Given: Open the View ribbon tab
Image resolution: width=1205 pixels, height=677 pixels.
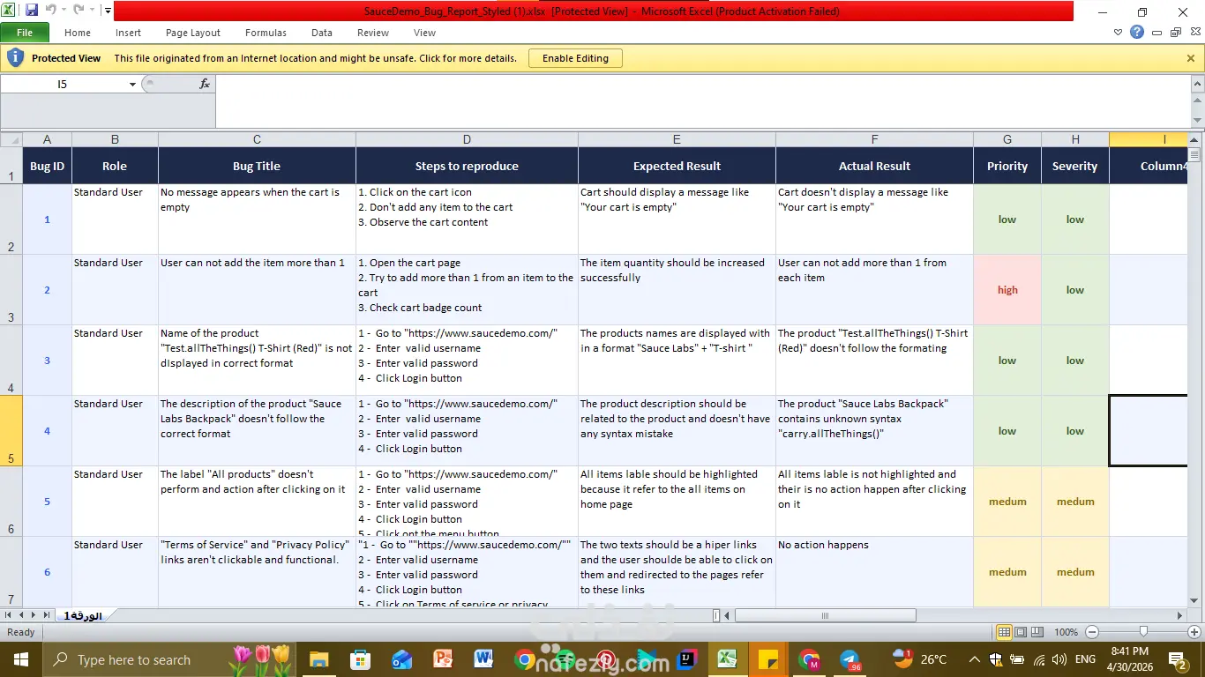Looking at the screenshot, I should (x=425, y=33).
